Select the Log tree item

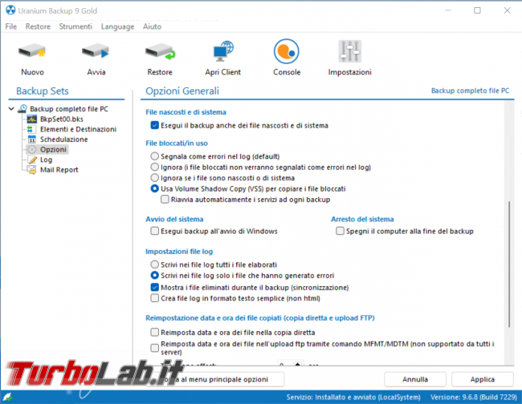(x=47, y=160)
